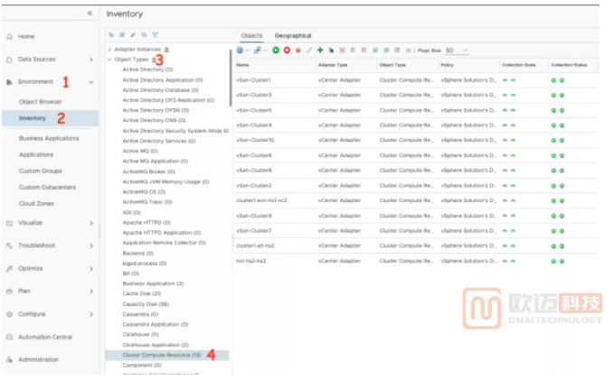The height and width of the screenshot is (380, 605).
Task: Click the Plan briefcase icon
Action: pyautogui.click(x=9, y=292)
